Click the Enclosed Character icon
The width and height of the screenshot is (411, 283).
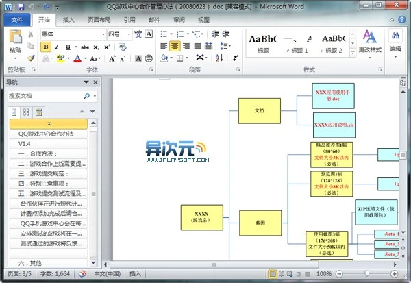[149, 58]
